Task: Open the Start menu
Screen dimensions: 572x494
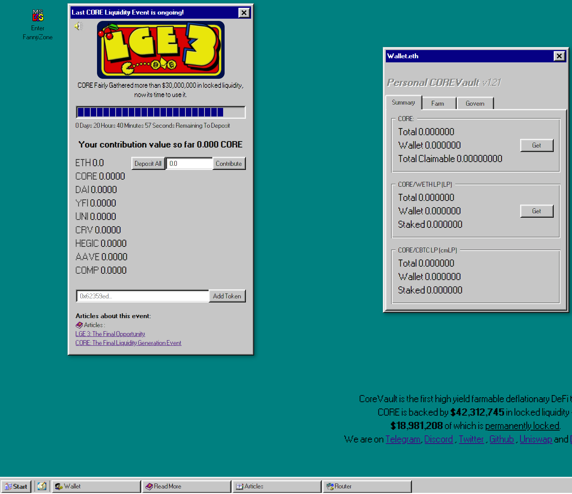Action: point(16,487)
